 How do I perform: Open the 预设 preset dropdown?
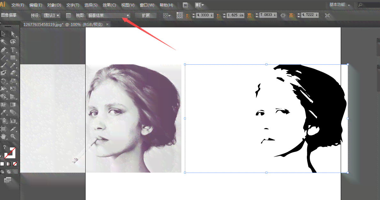[x=51, y=15]
